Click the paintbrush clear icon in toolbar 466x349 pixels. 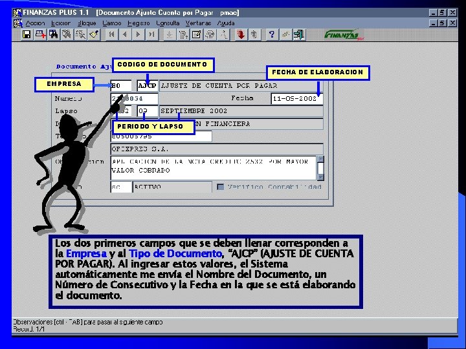(94, 35)
